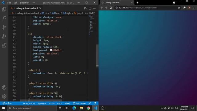Open the Edit menu

[15, 3]
